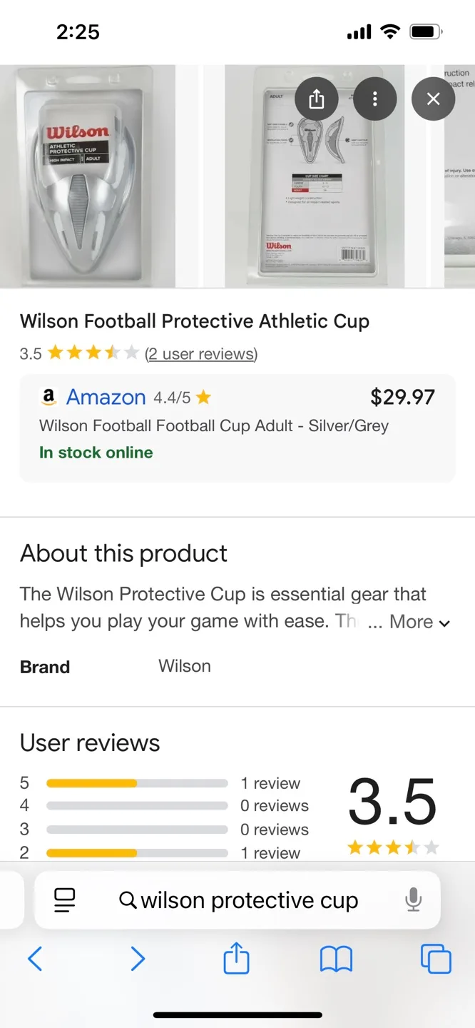Expand the About this product description

[412, 622]
